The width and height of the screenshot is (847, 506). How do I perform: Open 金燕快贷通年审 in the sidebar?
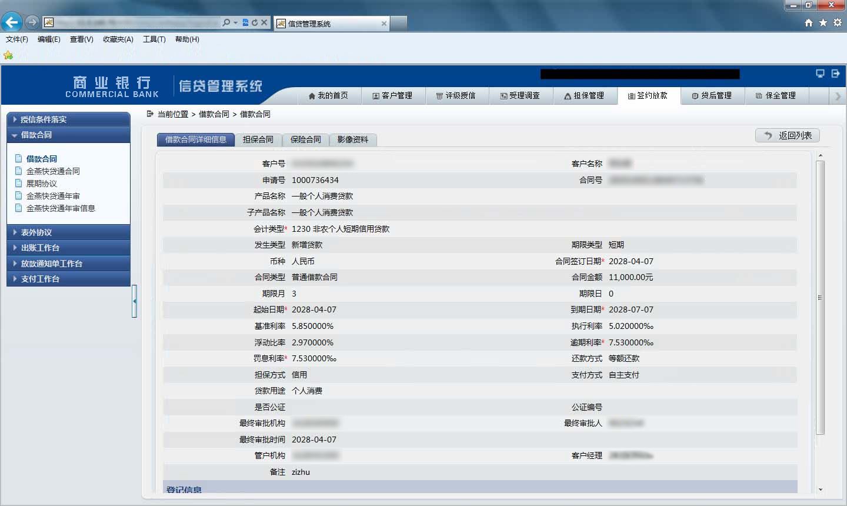point(53,196)
